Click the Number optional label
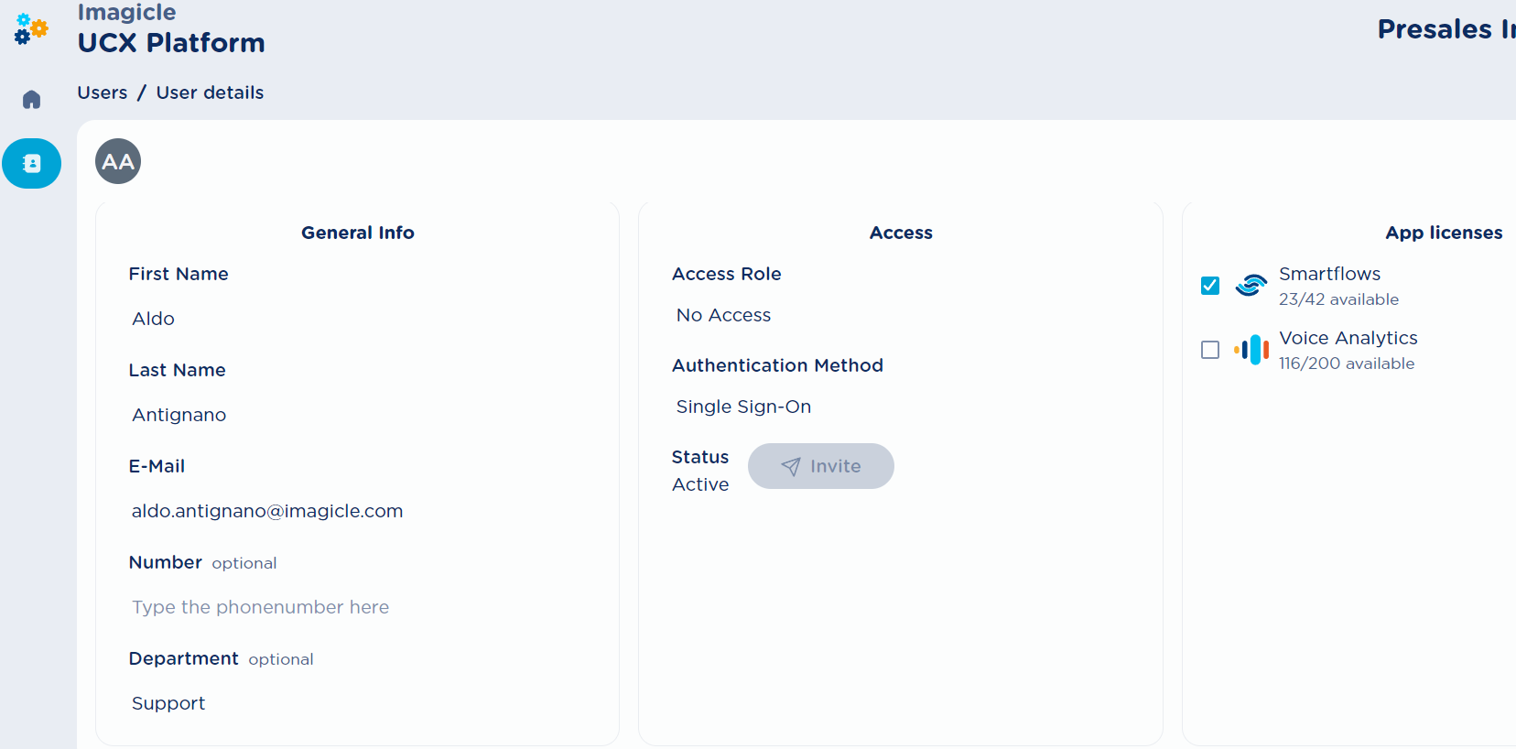Image resolution: width=1516 pixels, height=749 pixels. click(x=202, y=562)
